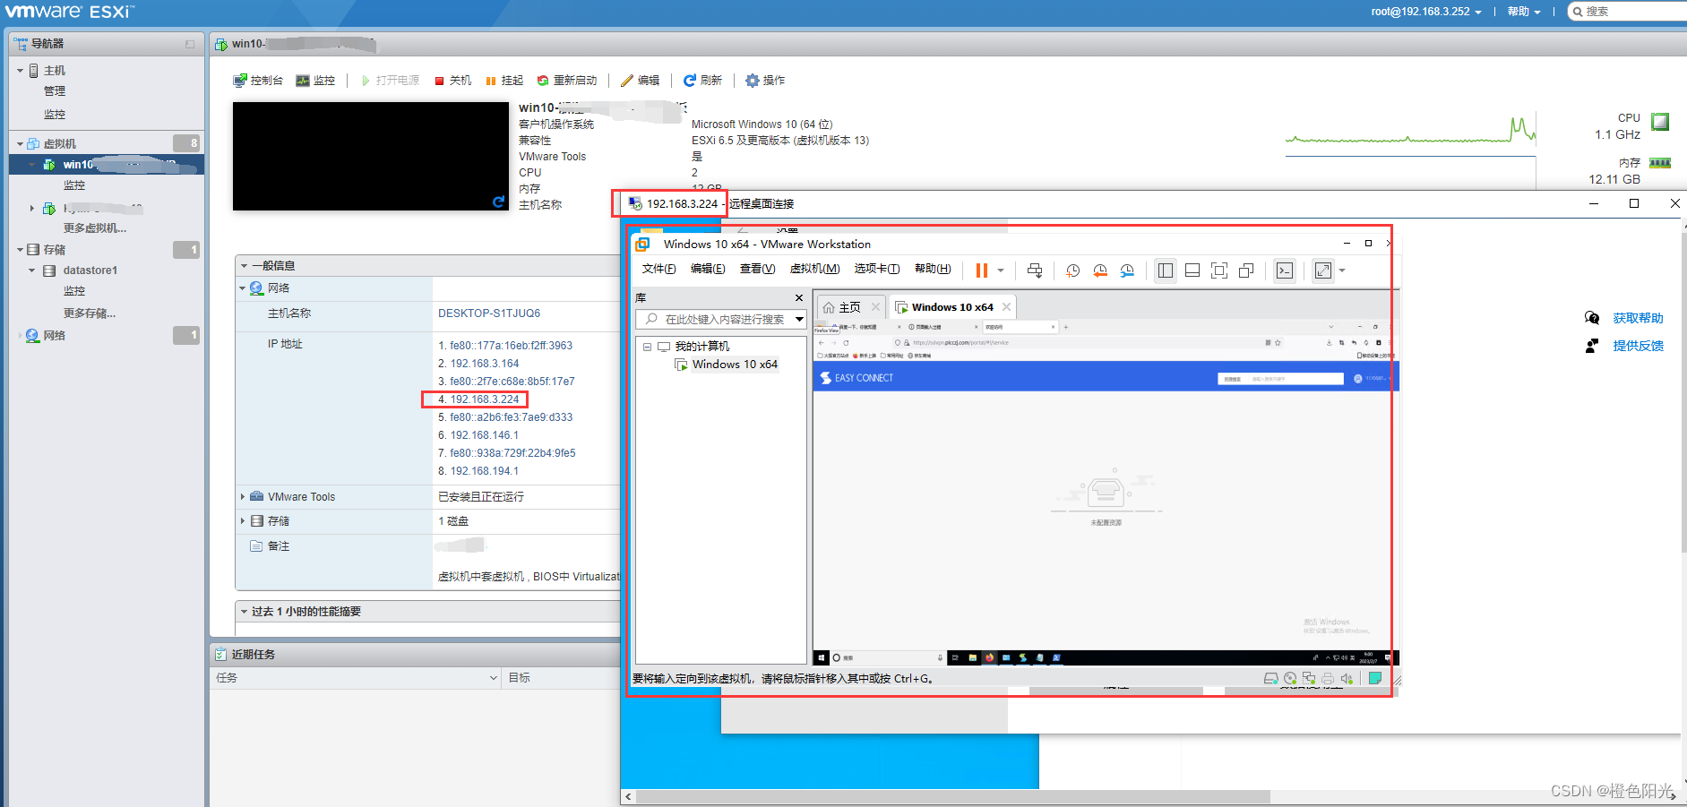
Task: Open the ESXi console (控制台) button
Action: [x=258, y=81]
